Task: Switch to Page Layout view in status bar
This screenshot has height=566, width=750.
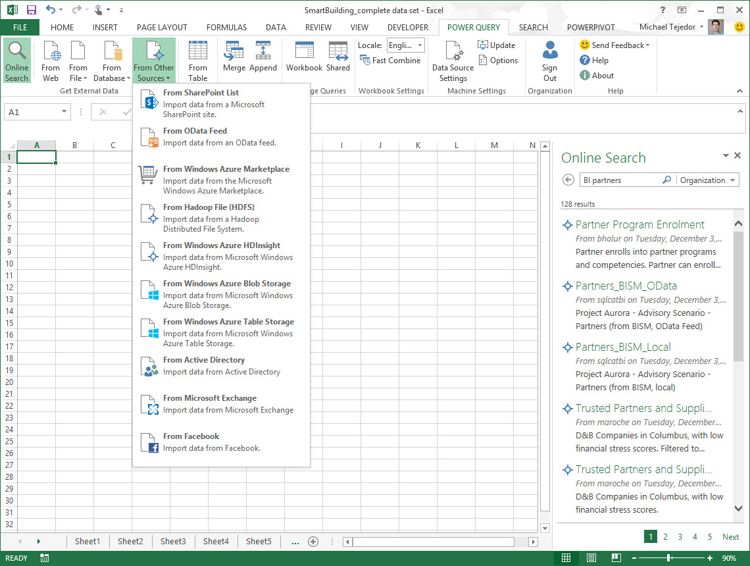Action: click(591, 558)
